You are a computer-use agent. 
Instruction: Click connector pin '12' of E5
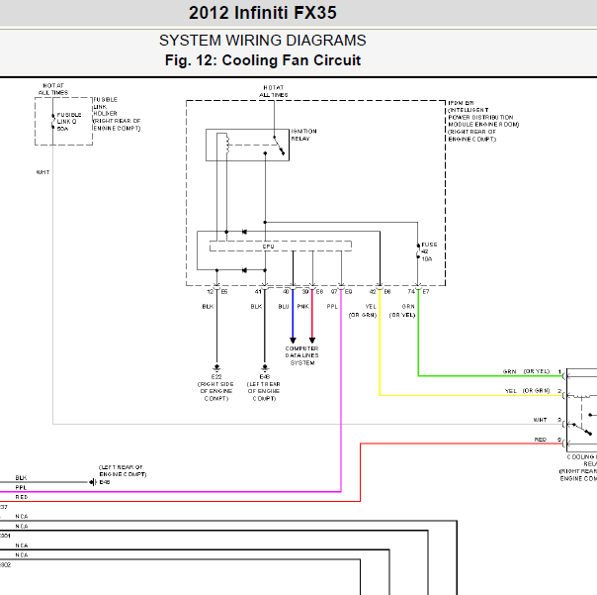(211, 291)
